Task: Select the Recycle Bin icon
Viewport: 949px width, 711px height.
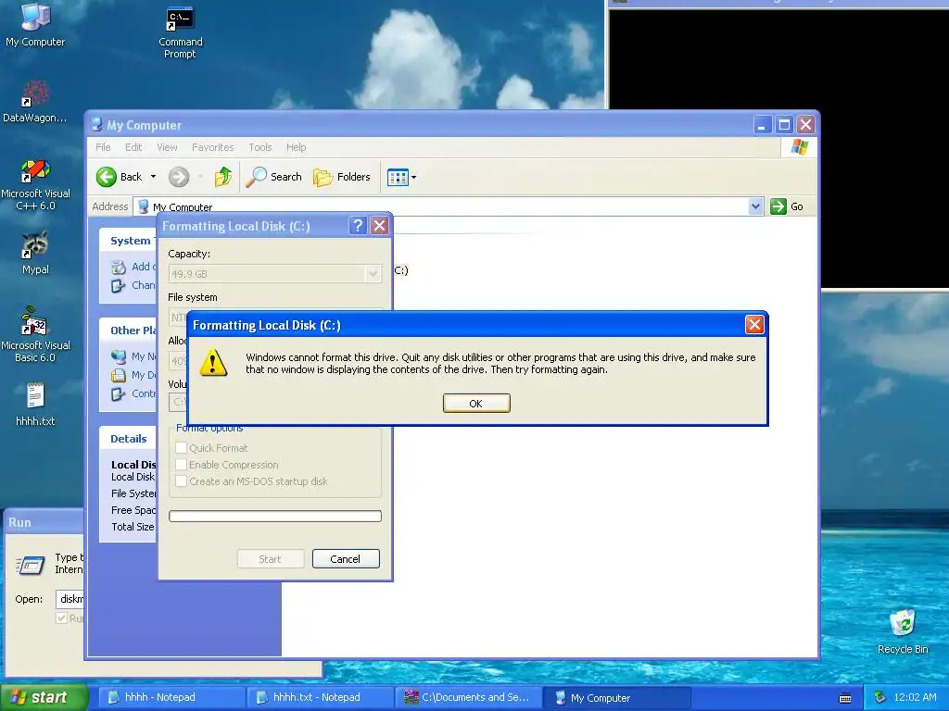Action: point(903,631)
